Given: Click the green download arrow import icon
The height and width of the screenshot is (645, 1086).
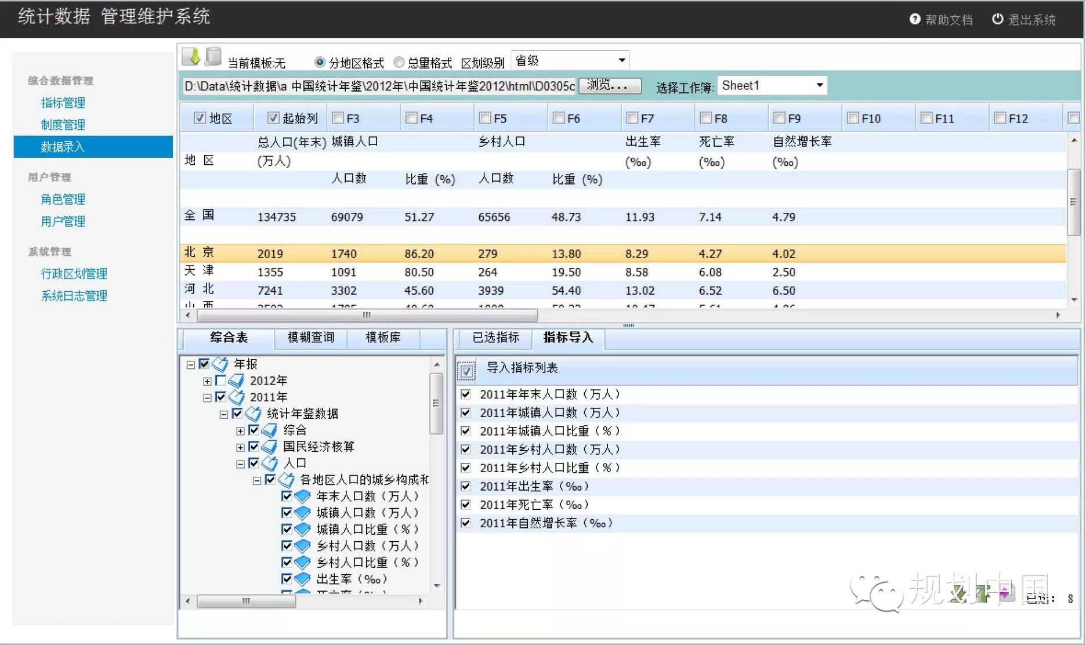Looking at the screenshot, I should pos(191,57).
